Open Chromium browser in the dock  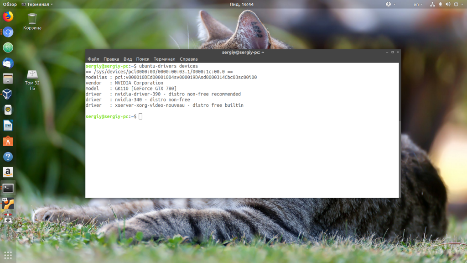8,32
